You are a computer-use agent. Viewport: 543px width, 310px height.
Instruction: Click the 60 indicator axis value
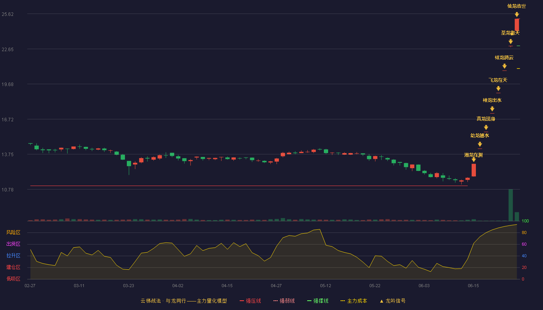coord(524,244)
